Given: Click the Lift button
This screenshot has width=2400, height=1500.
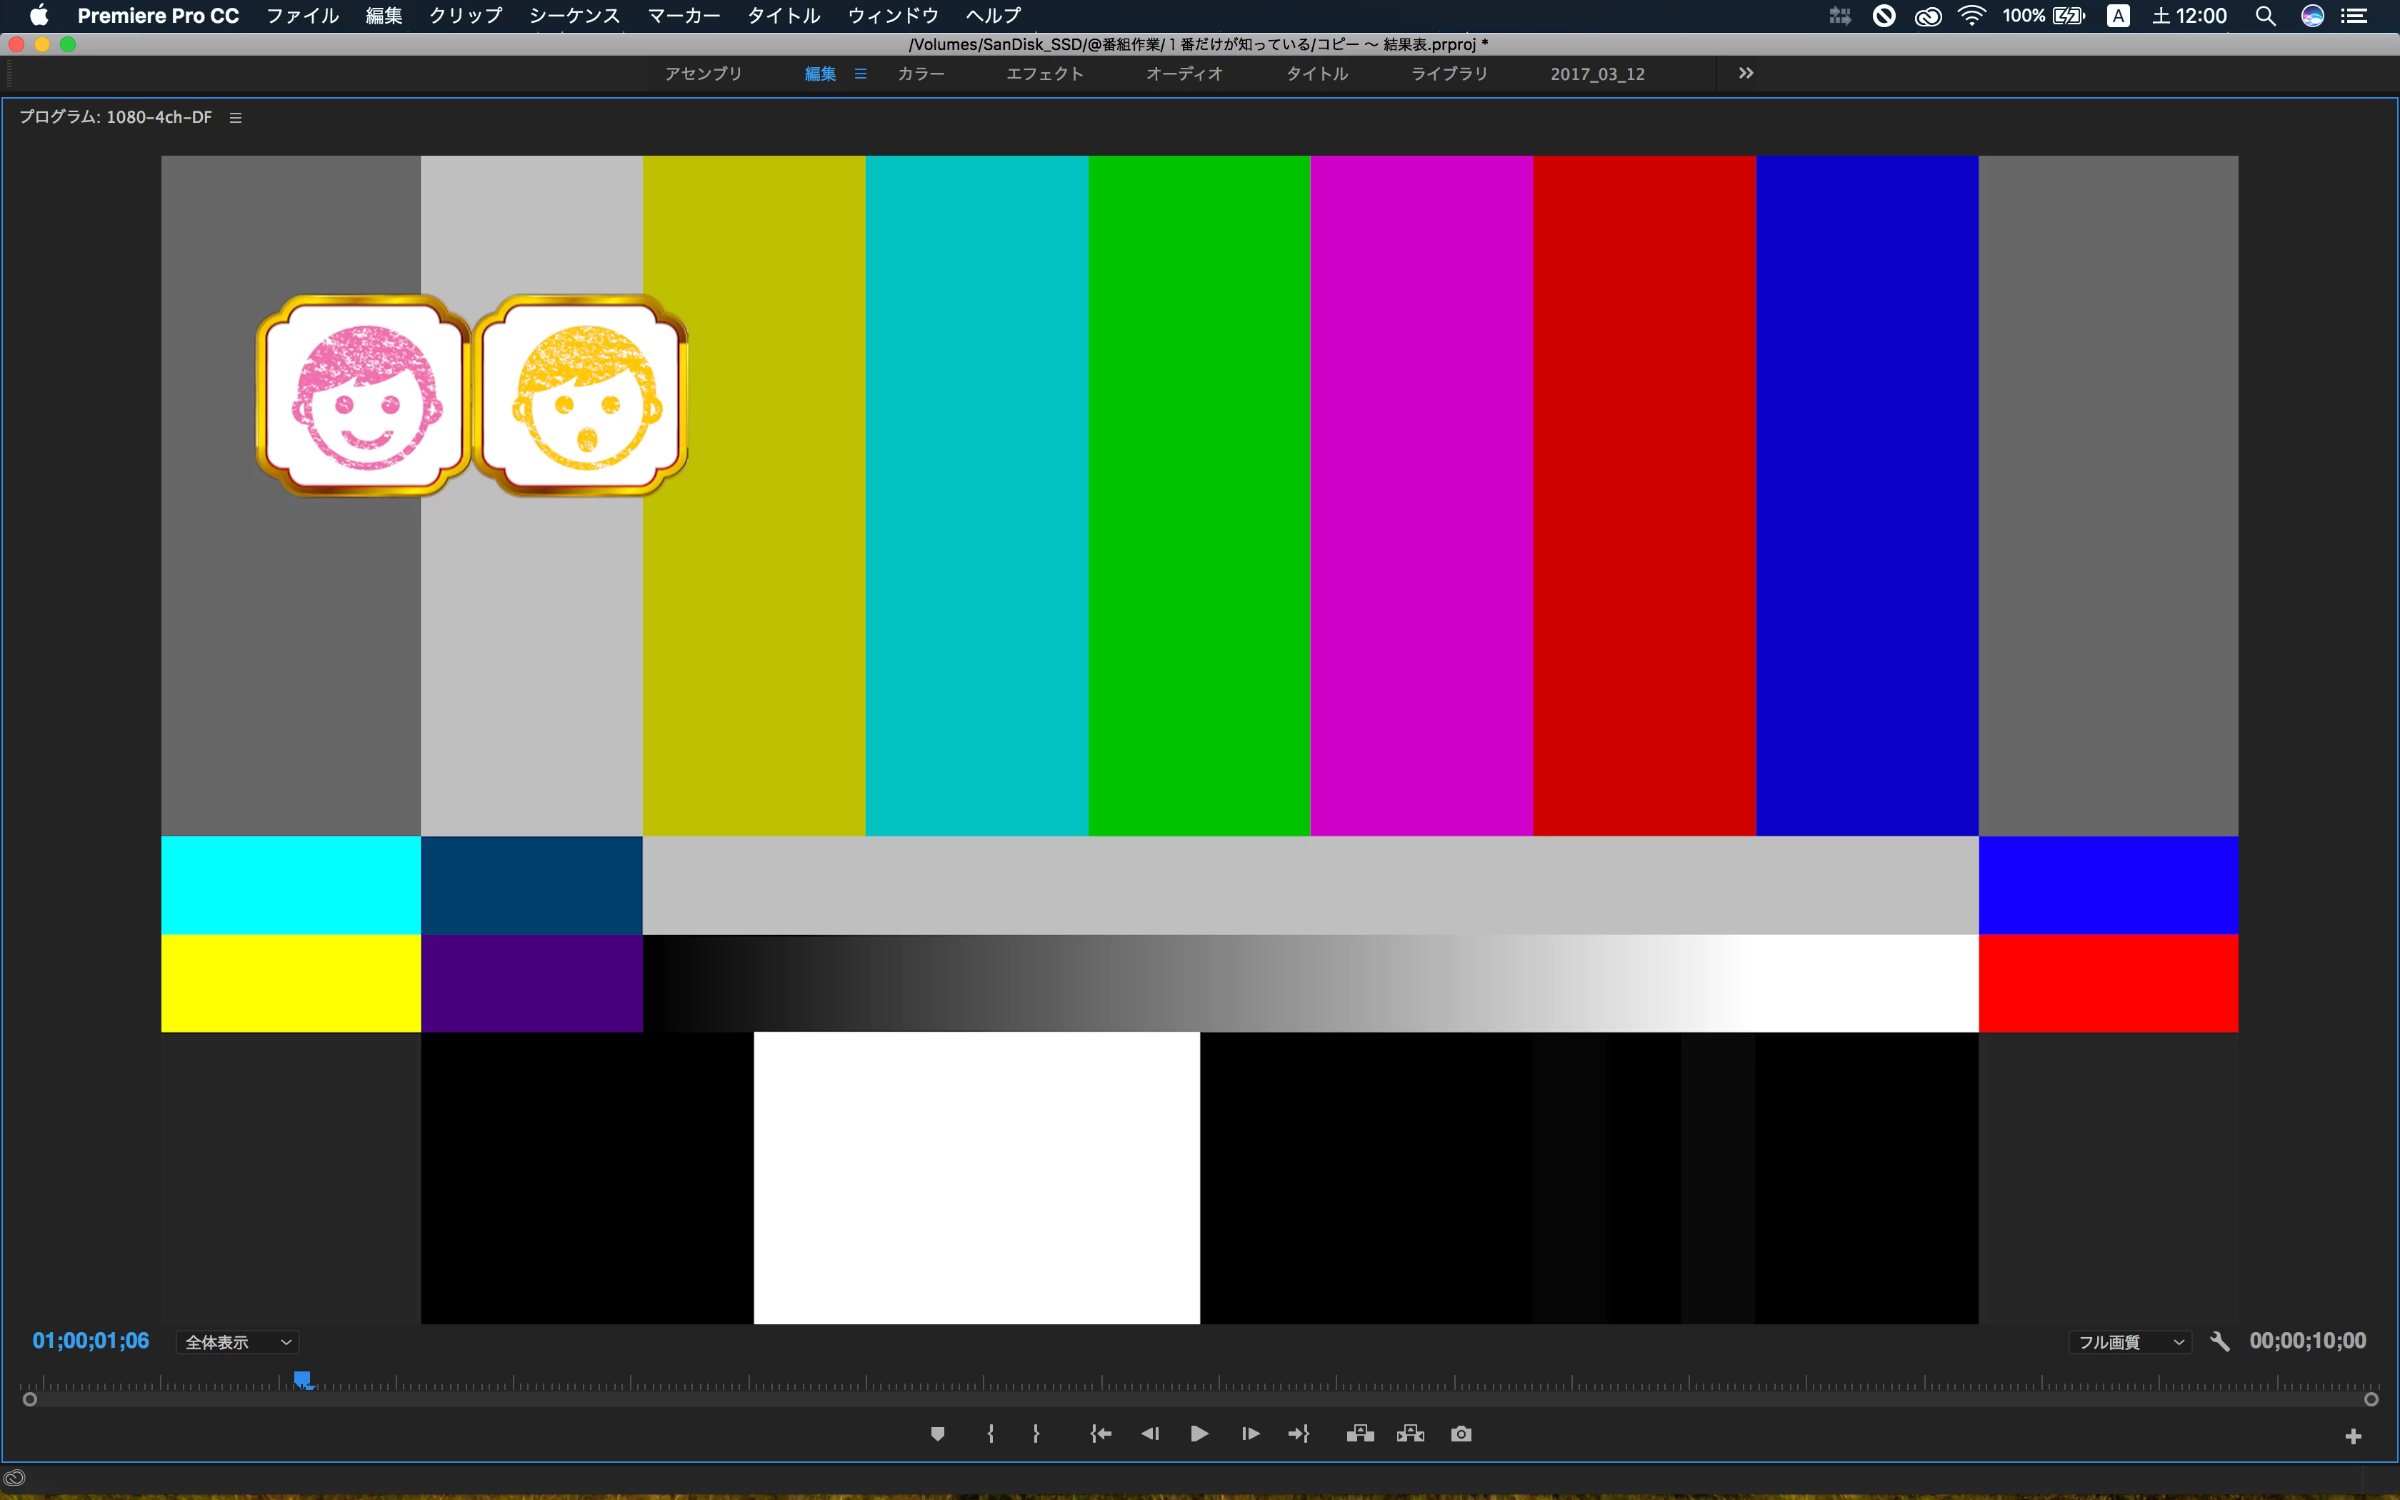Looking at the screenshot, I should (1360, 1434).
